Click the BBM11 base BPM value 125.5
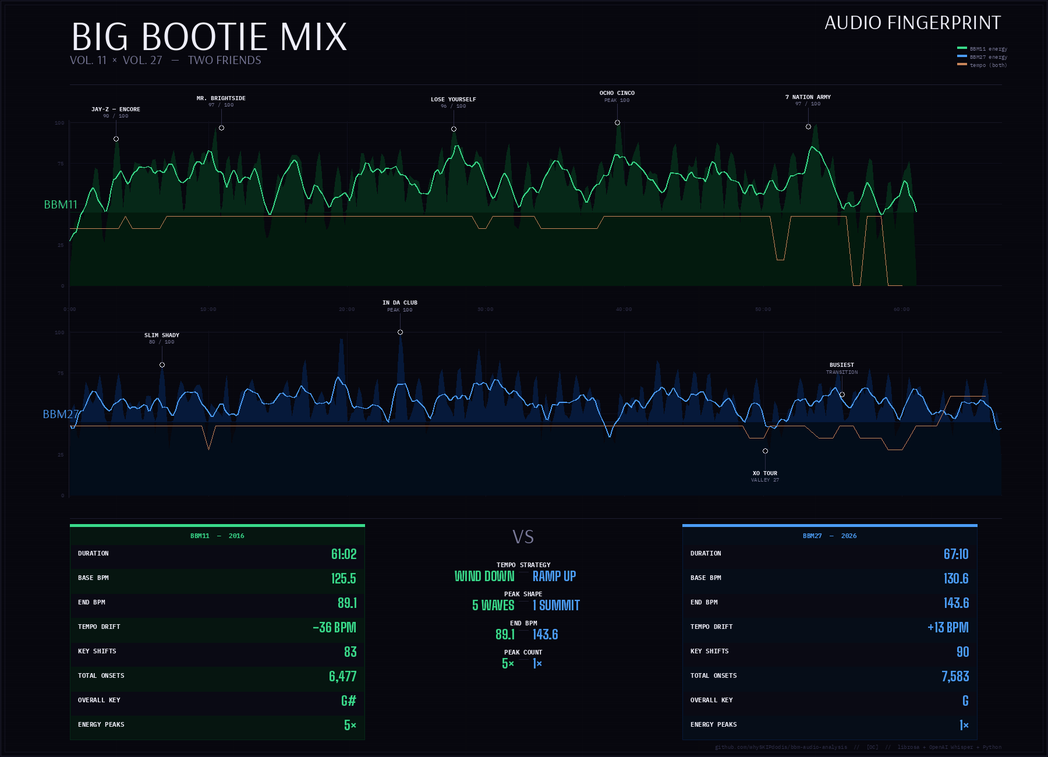The image size is (1048, 757). pos(344,578)
